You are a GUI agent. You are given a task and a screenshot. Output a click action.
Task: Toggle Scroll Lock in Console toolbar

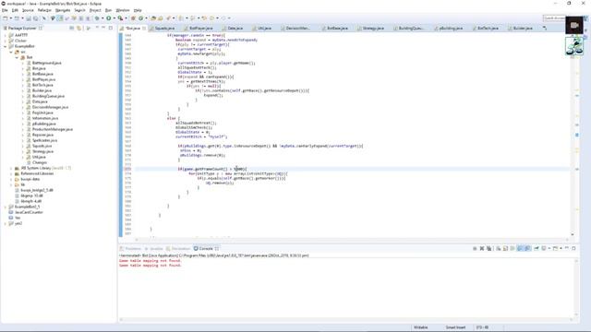point(505,248)
